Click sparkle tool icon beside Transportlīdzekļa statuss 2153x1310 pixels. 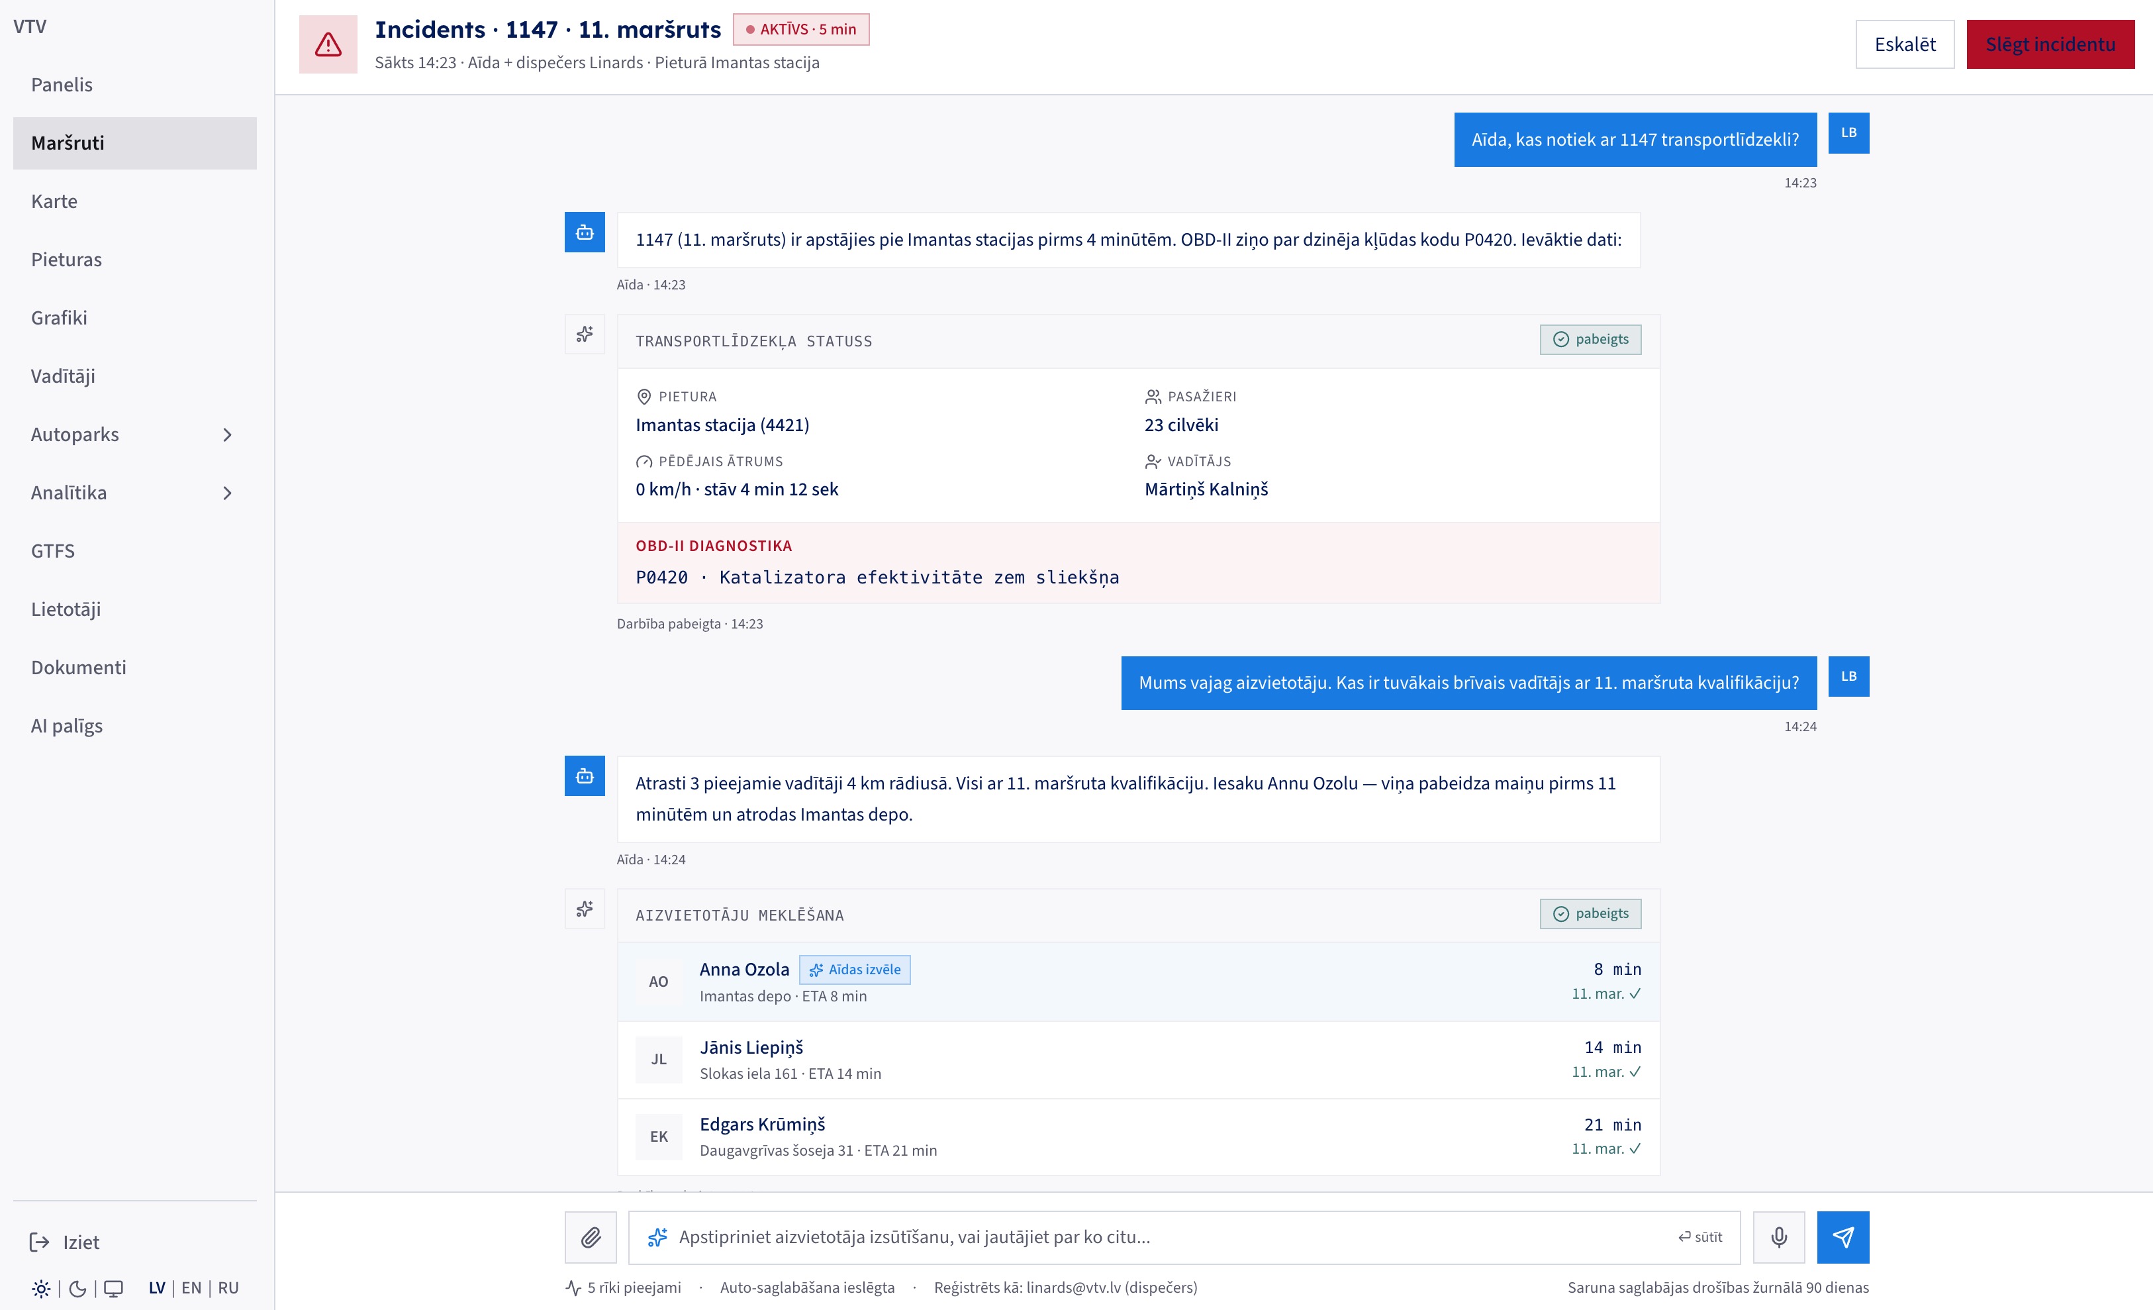click(585, 334)
